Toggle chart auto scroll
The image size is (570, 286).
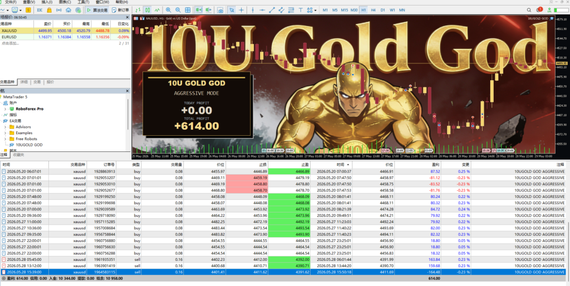pyautogui.click(x=199, y=10)
